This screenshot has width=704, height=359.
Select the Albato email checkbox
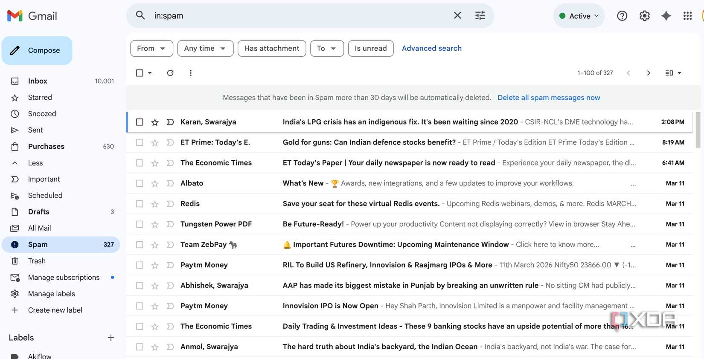click(x=140, y=183)
